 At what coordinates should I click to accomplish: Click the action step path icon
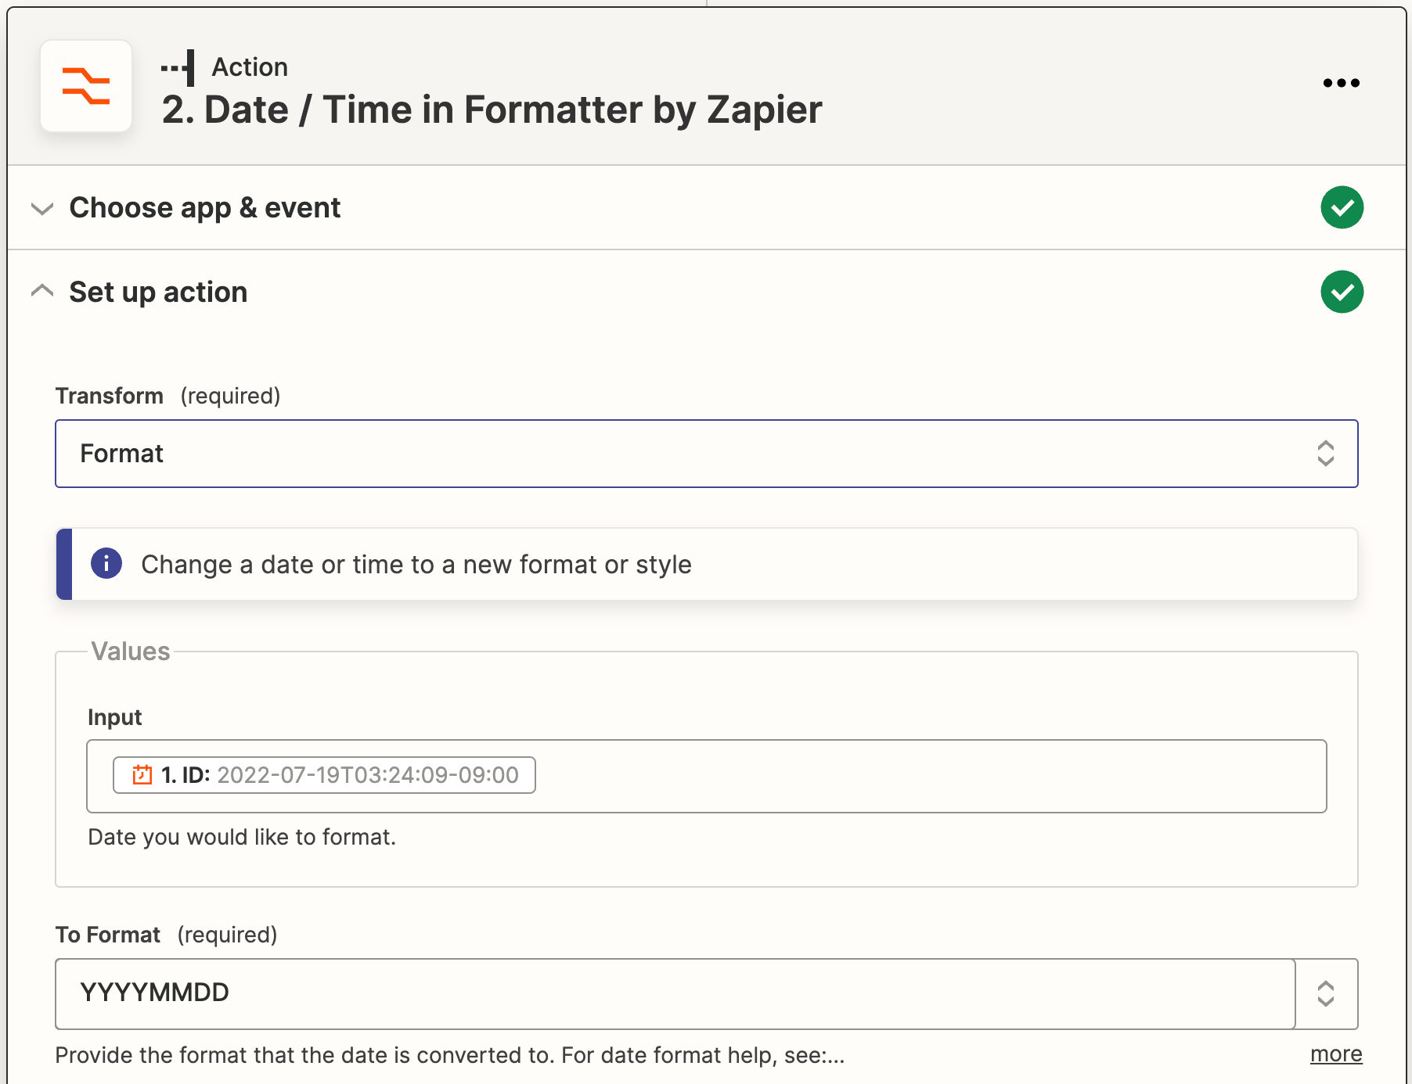coord(178,68)
